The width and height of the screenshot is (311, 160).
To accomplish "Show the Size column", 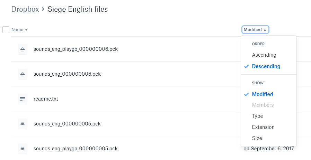I will click(x=257, y=138).
